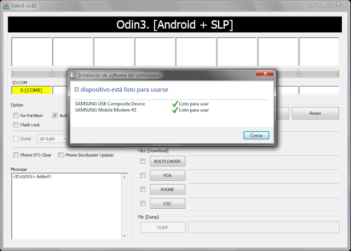The image size is (351, 251).
Task: Click the BOOTLOADER file button
Action: pos(167,161)
